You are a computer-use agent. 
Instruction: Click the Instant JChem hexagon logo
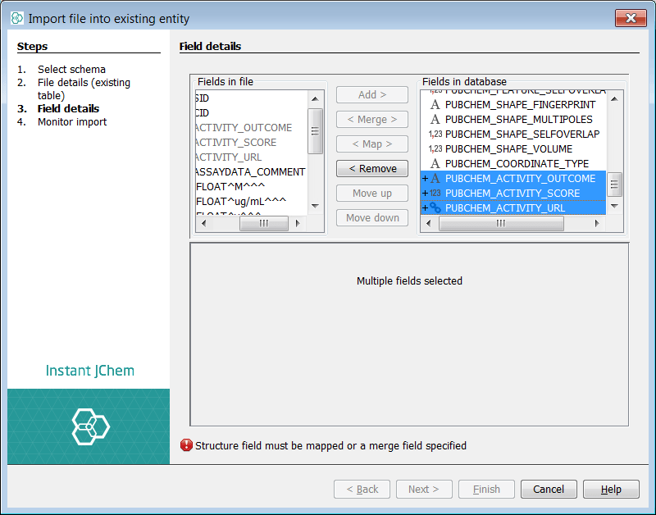pyautogui.click(x=89, y=426)
